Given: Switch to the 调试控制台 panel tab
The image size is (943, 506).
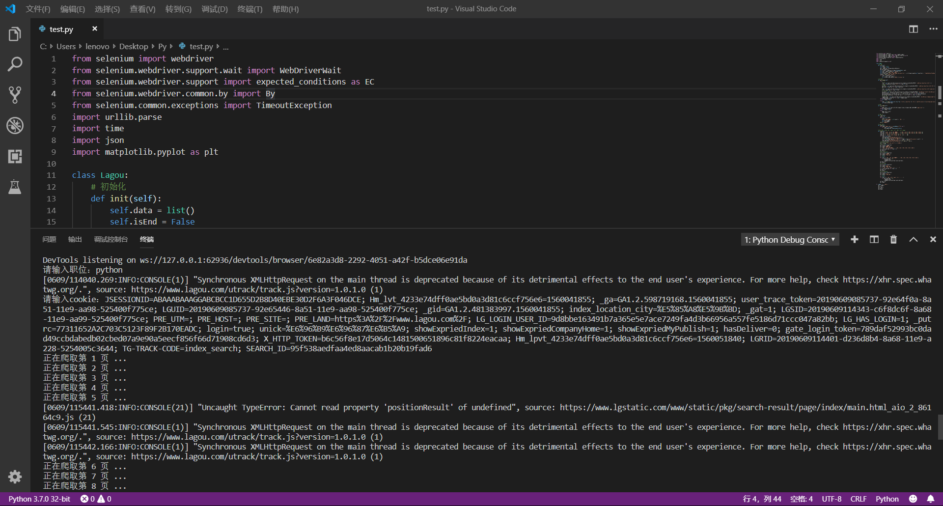Looking at the screenshot, I should point(111,239).
